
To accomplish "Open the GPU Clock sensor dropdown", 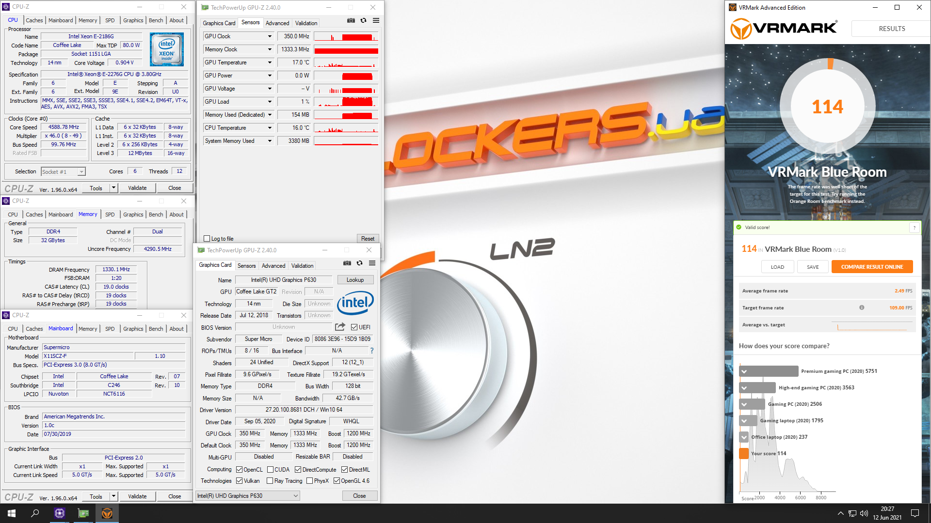I will pyautogui.click(x=270, y=36).
